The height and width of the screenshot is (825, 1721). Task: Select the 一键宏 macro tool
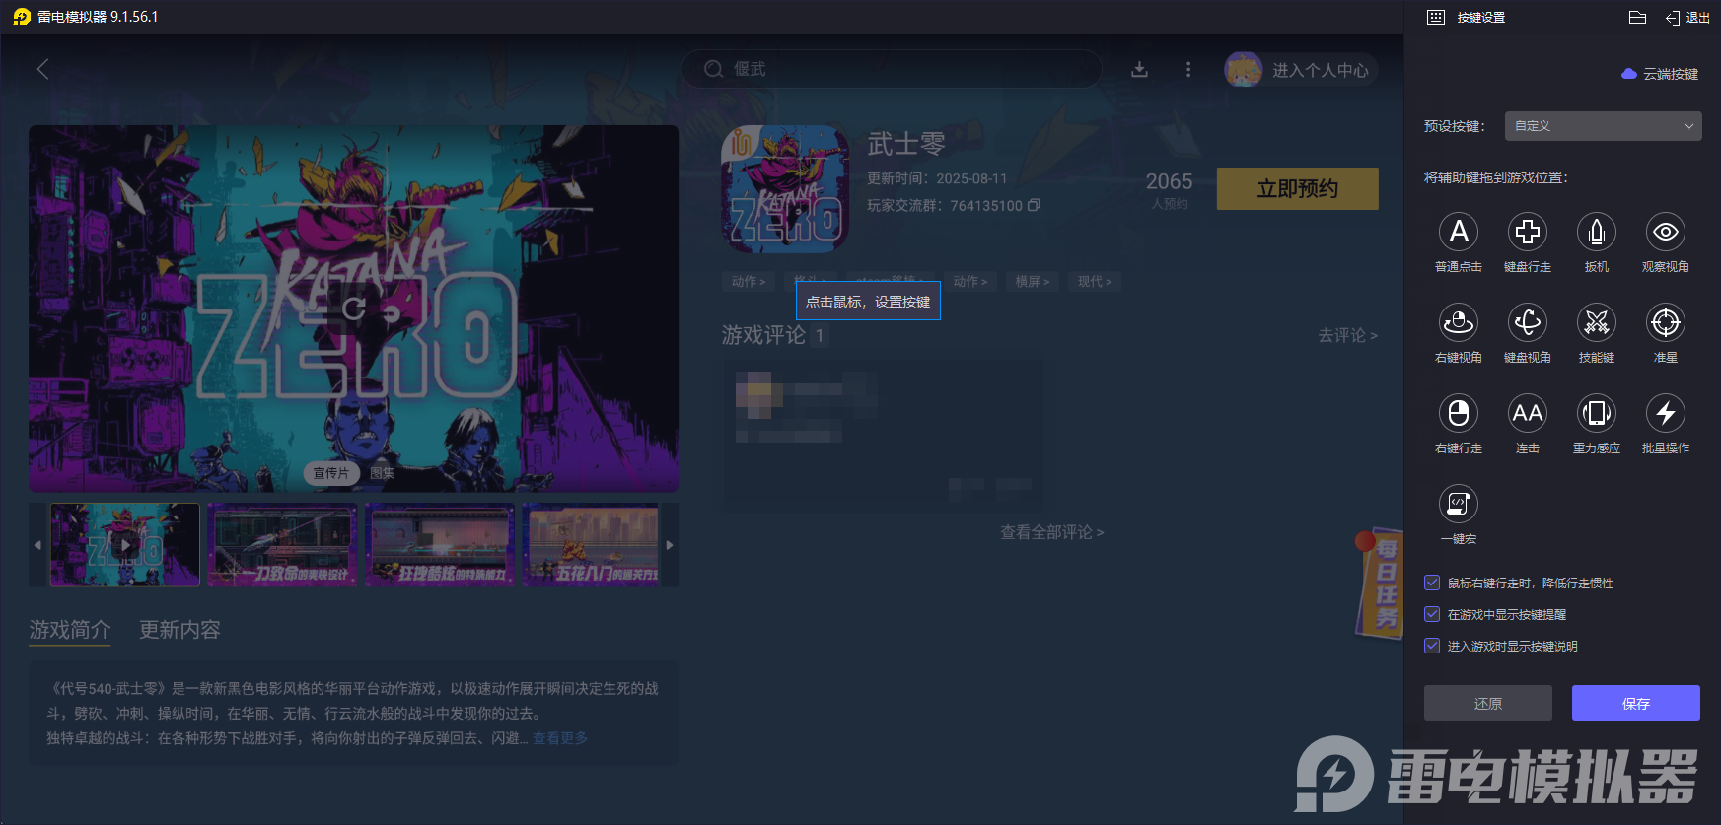coord(1459,505)
